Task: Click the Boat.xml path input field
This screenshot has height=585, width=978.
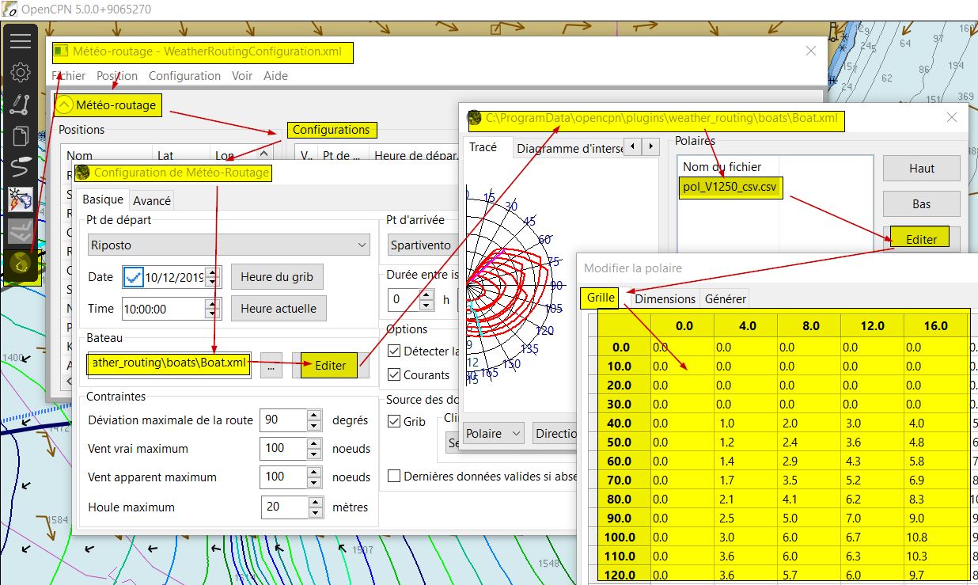Action: [x=169, y=364]
